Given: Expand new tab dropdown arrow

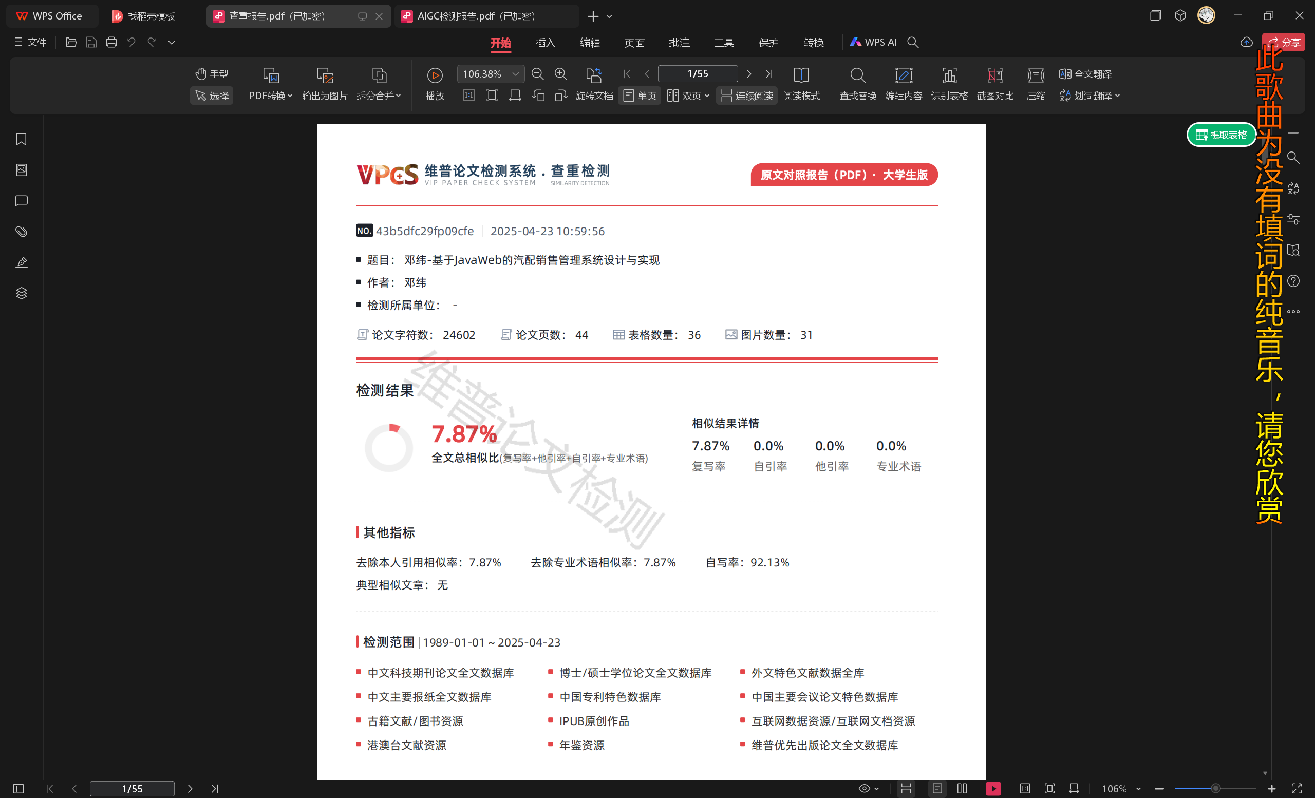Looking at the screenshot, I should pos(609,16).
